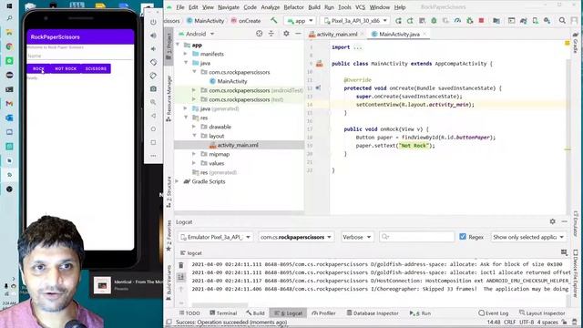This screenshot has height=328, width=583.
Task: Click Select Opened File target icon
Action: tap(259, 34)
